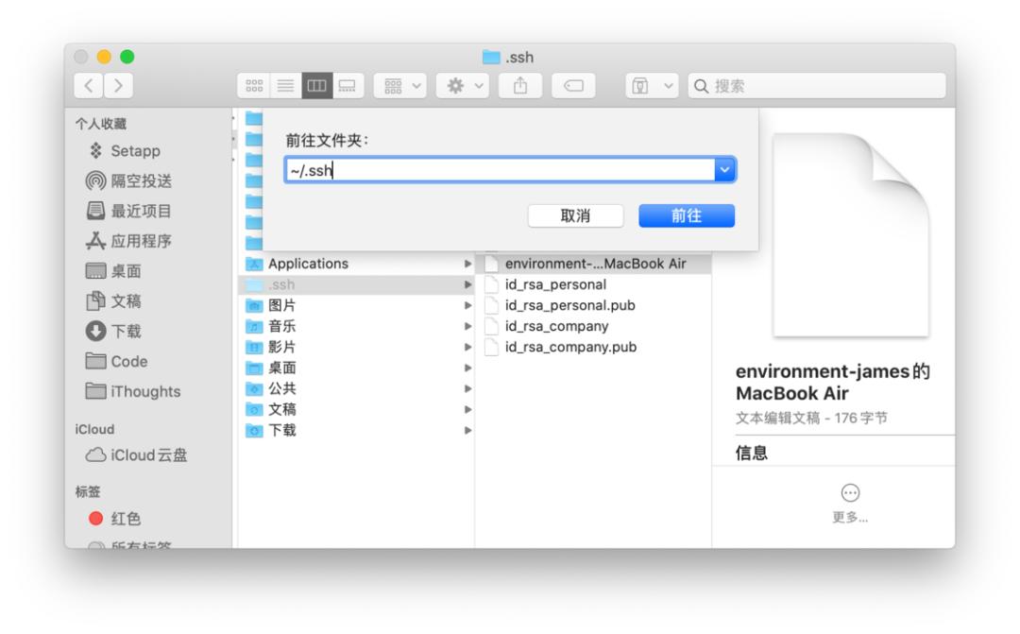This screenshot has height=634, width=1020.
Task: Select the 公共 folder
Action: [358, 388]
